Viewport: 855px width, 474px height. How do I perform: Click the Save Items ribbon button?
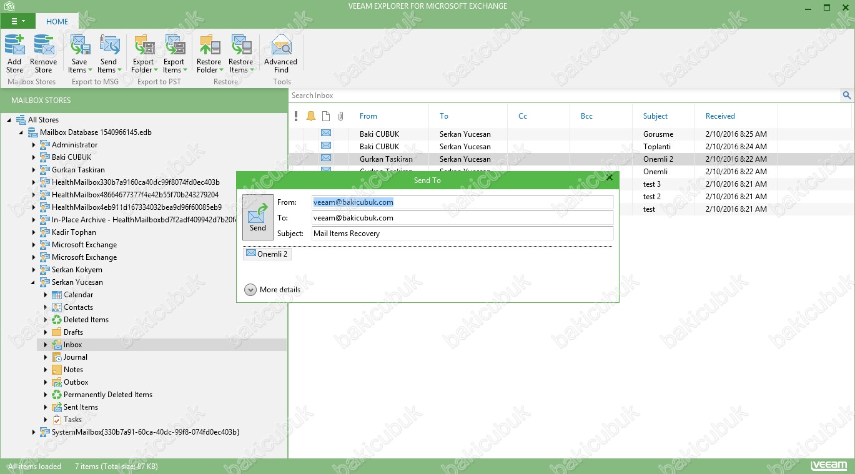click(79, 54)
